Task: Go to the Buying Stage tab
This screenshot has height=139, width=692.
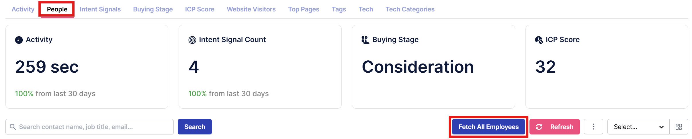Action: [153, 9]
